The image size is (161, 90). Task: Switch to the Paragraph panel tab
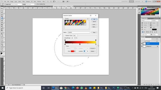click(x=151, y=18)
